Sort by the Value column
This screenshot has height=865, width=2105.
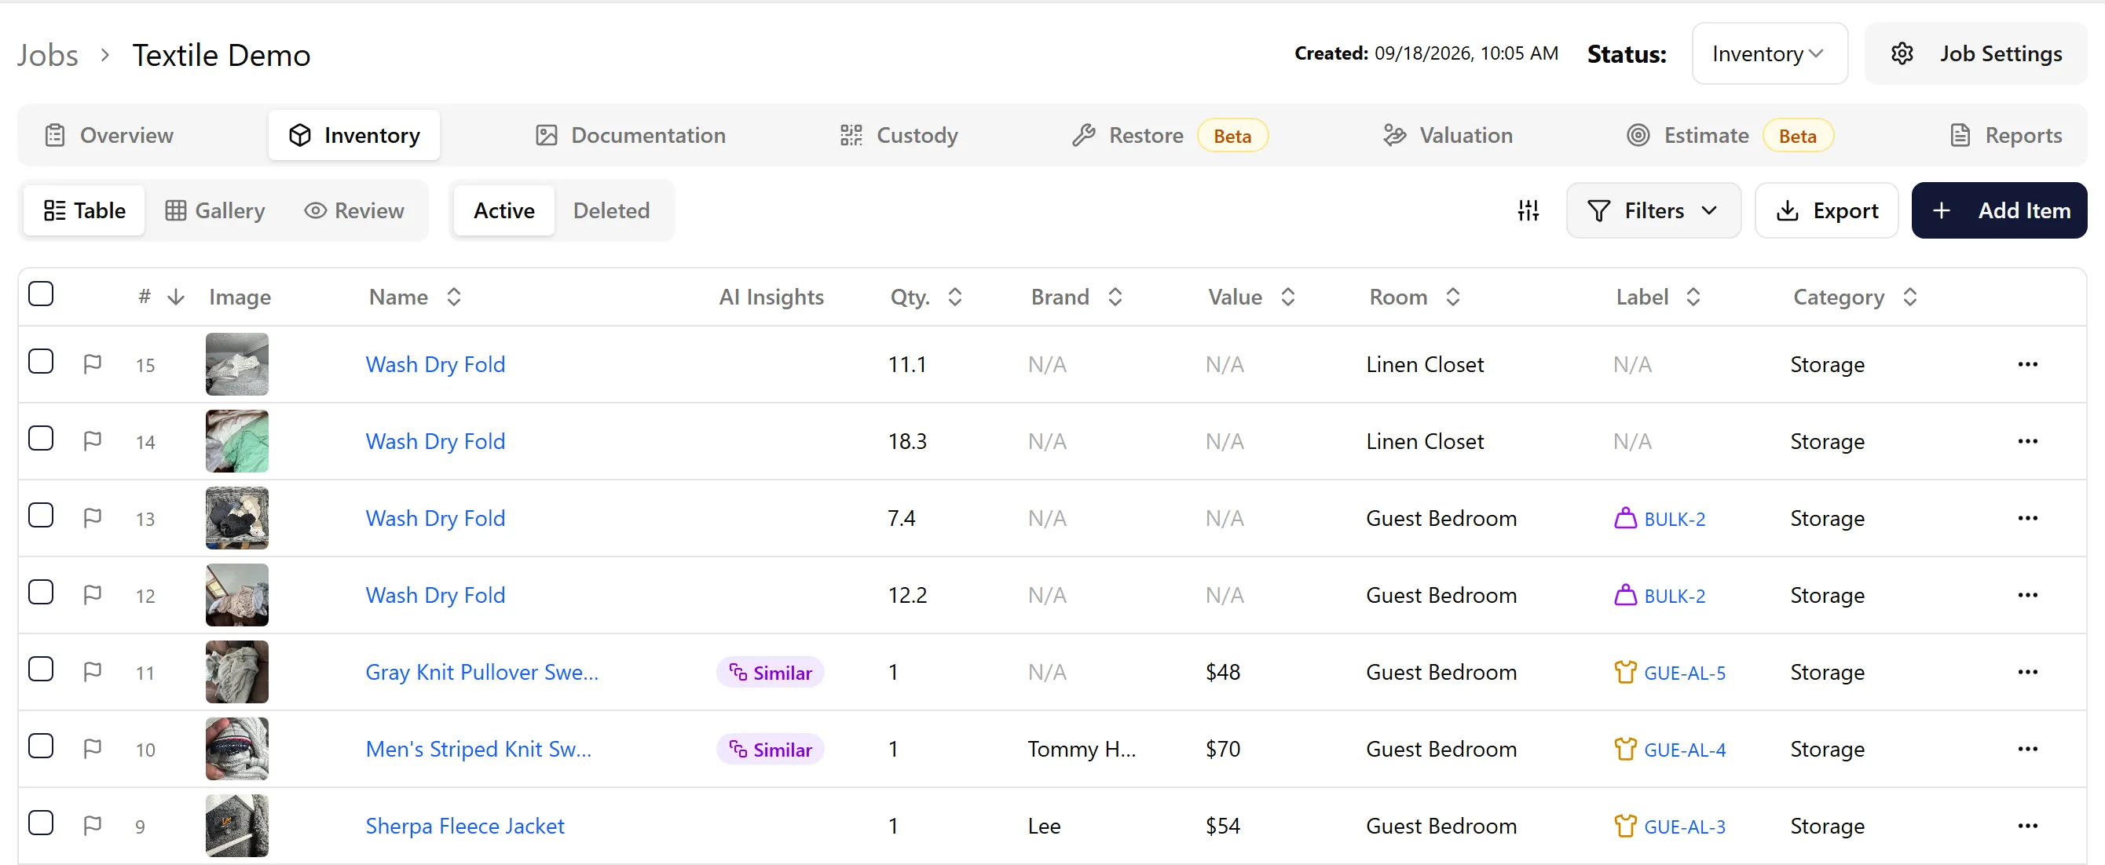click(1252, 297)
